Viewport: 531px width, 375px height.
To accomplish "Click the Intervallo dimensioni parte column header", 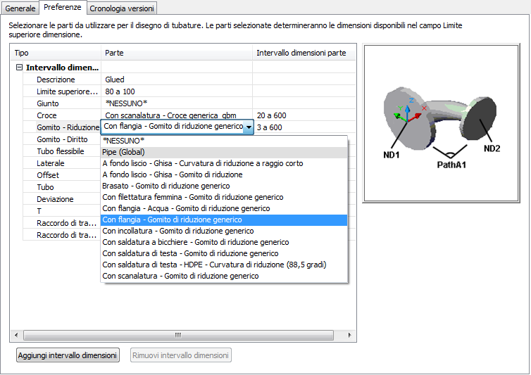I will pyautogui.click(x=304, y=53).
